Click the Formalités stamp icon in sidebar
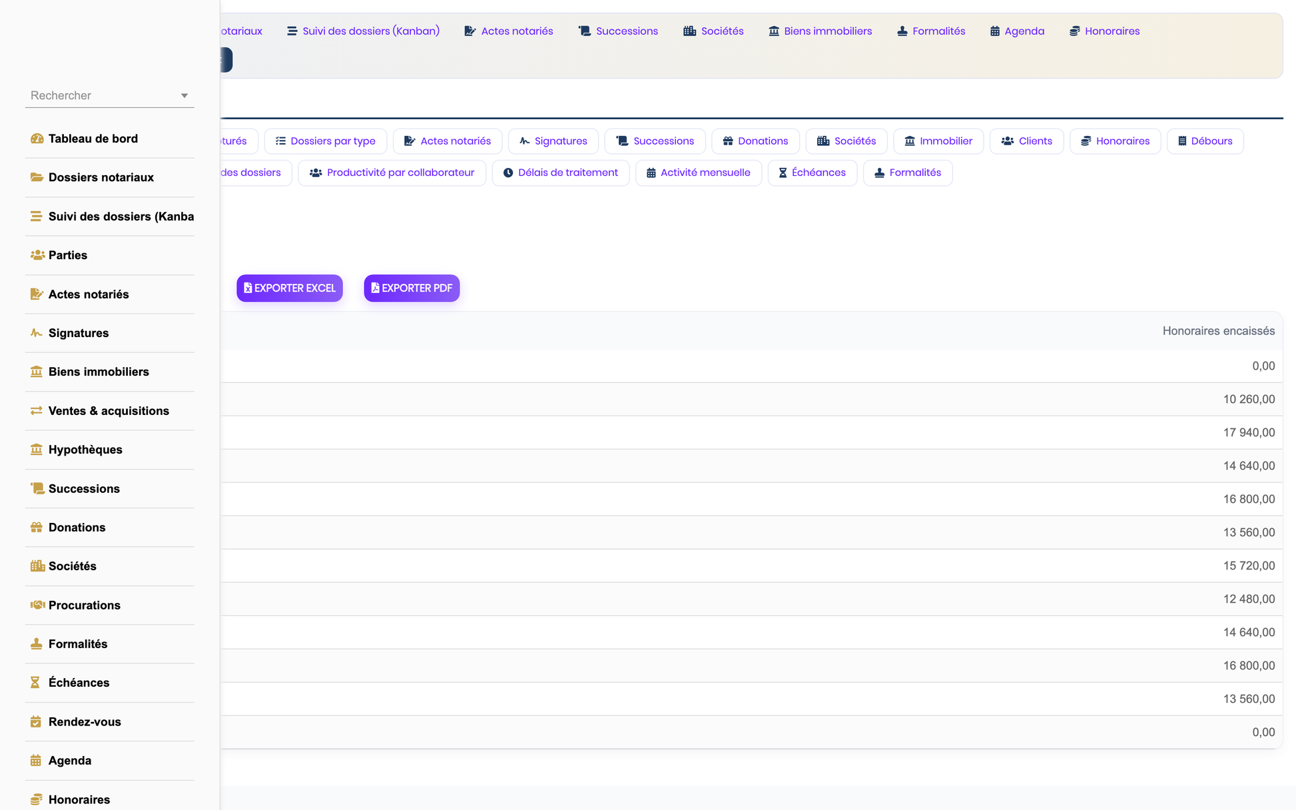The height and width of the screenshot is (810, 1296). 37,644
